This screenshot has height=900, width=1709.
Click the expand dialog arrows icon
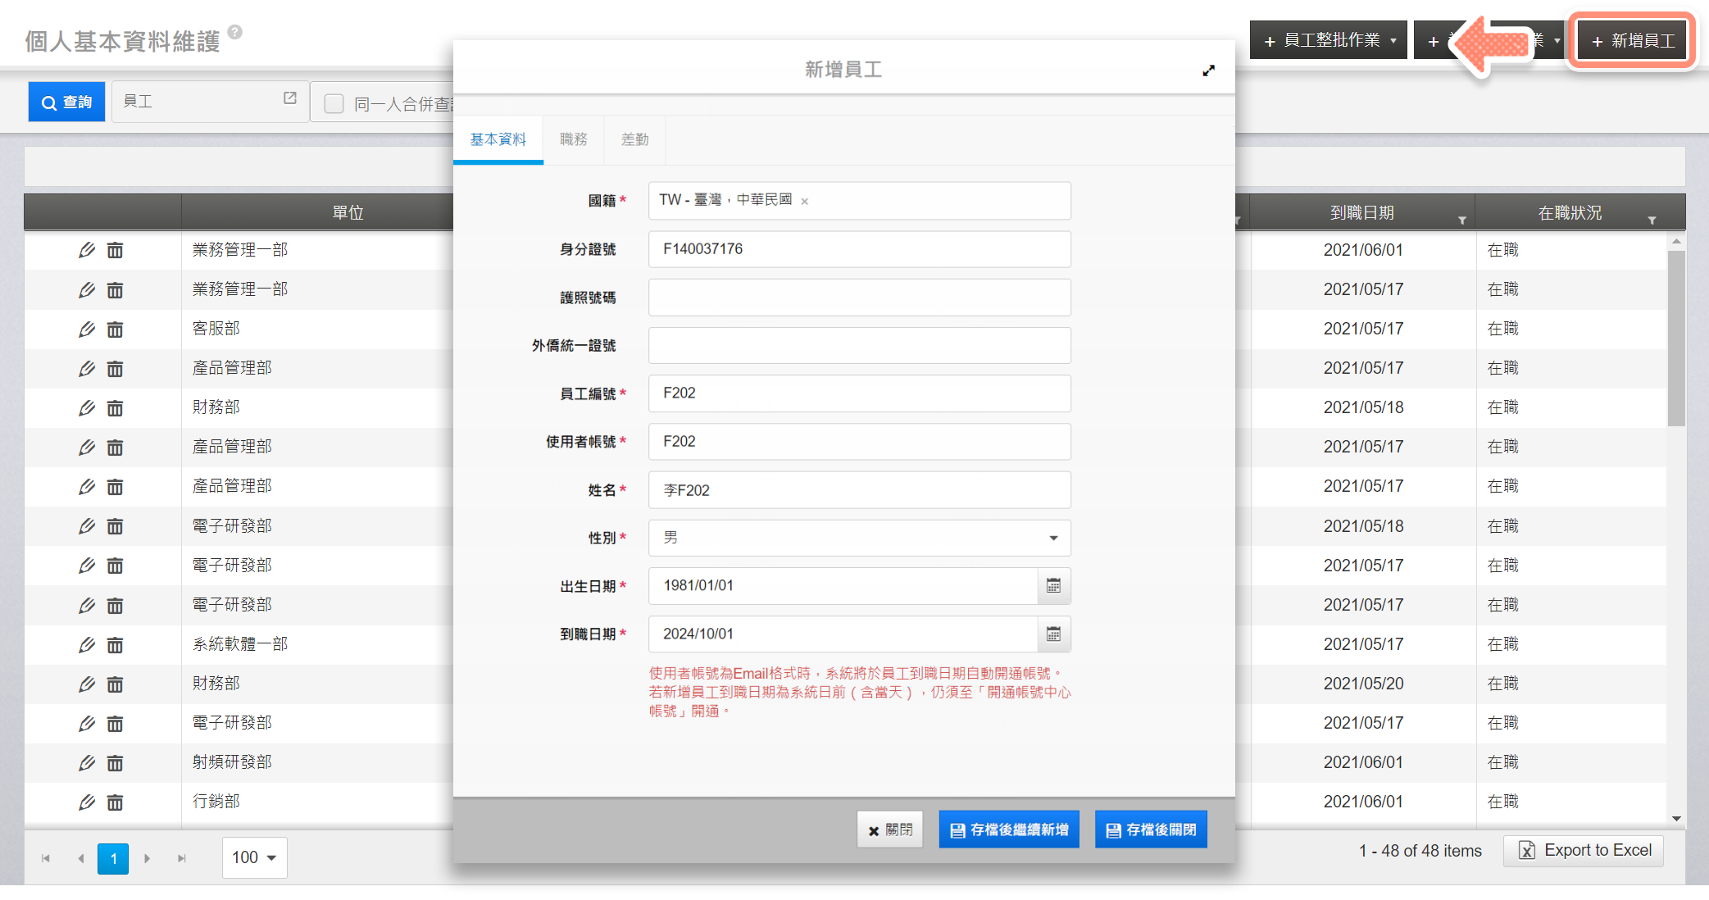point(1208,70)
